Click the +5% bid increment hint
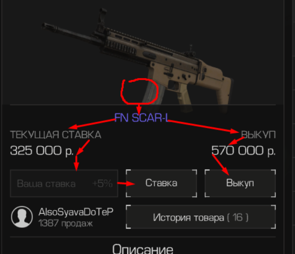Screen dimensions: 295x254 (103, 183)
